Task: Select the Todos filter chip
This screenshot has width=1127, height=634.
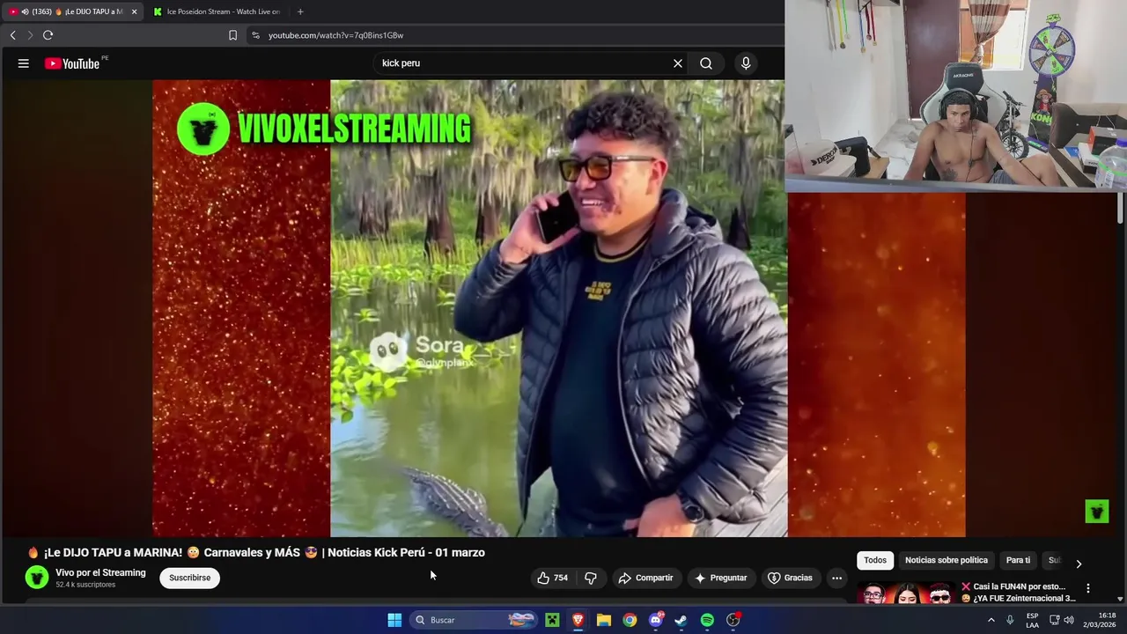Action: [x=875, y=560]
